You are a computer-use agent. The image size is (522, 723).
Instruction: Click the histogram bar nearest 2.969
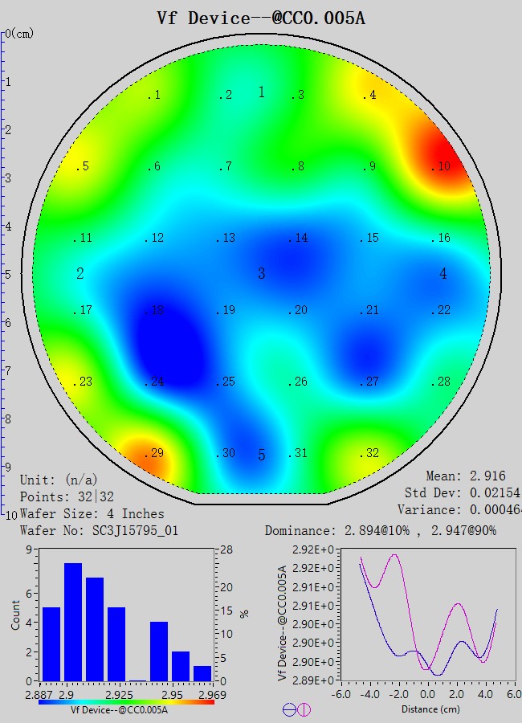(x=202, y=673)
